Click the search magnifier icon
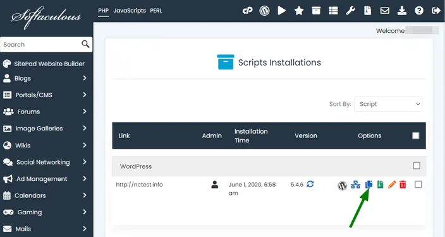The image size is (445, 237). point(85,44)
